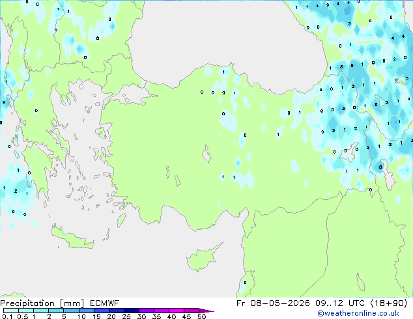Click the 1–2 mm legend swatch

coord(41,311)
